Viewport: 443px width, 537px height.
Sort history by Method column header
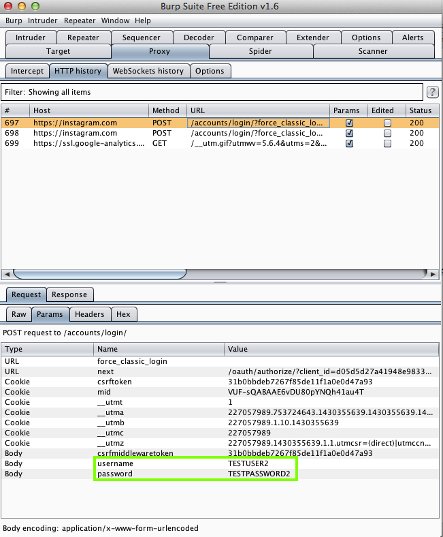click(167, 110)
